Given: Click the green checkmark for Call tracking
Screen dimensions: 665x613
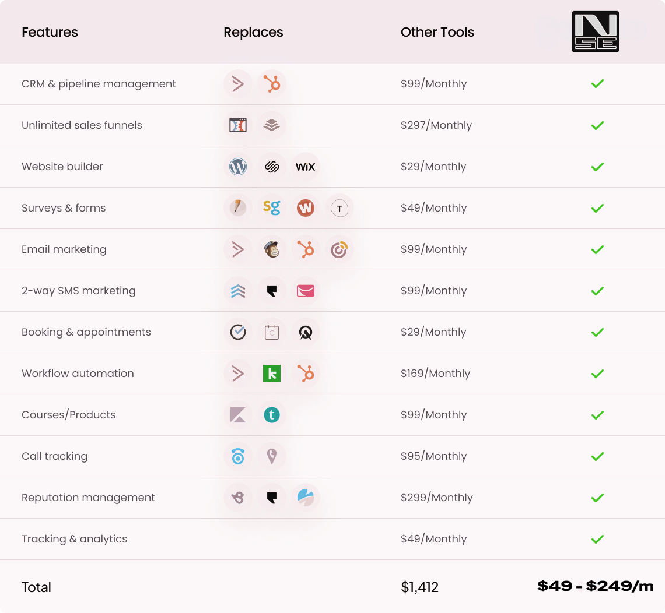Looking at the screenshot, I should [x=597, y=456].
